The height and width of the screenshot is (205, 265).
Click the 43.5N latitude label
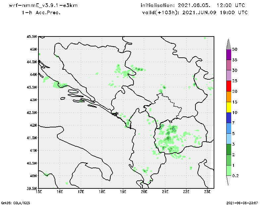click(31, 87)
